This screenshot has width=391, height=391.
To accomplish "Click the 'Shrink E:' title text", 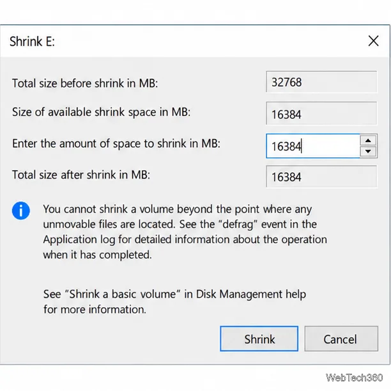I will point(32,42).
